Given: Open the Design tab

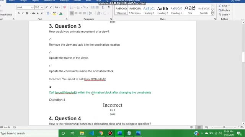Looking at the screenshot, I should [x=23, y=1].
